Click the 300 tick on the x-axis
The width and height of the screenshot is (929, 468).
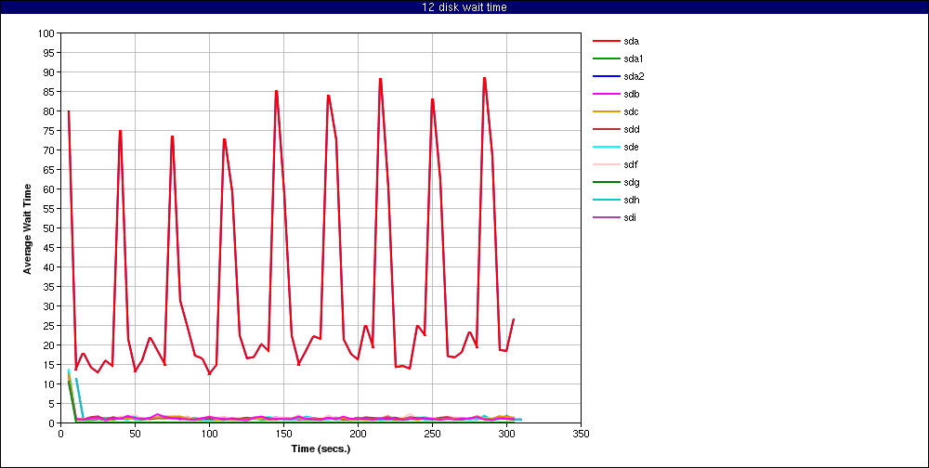tap(506, 434)
